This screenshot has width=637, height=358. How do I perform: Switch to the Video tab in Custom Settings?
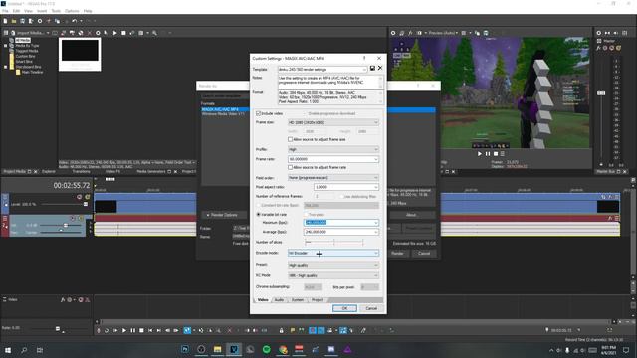pyautogui.click(x=263, y=300)
